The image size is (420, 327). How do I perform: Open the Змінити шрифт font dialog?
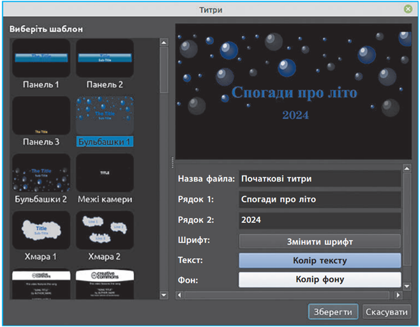pyautogui.click(x=320, y=241)
